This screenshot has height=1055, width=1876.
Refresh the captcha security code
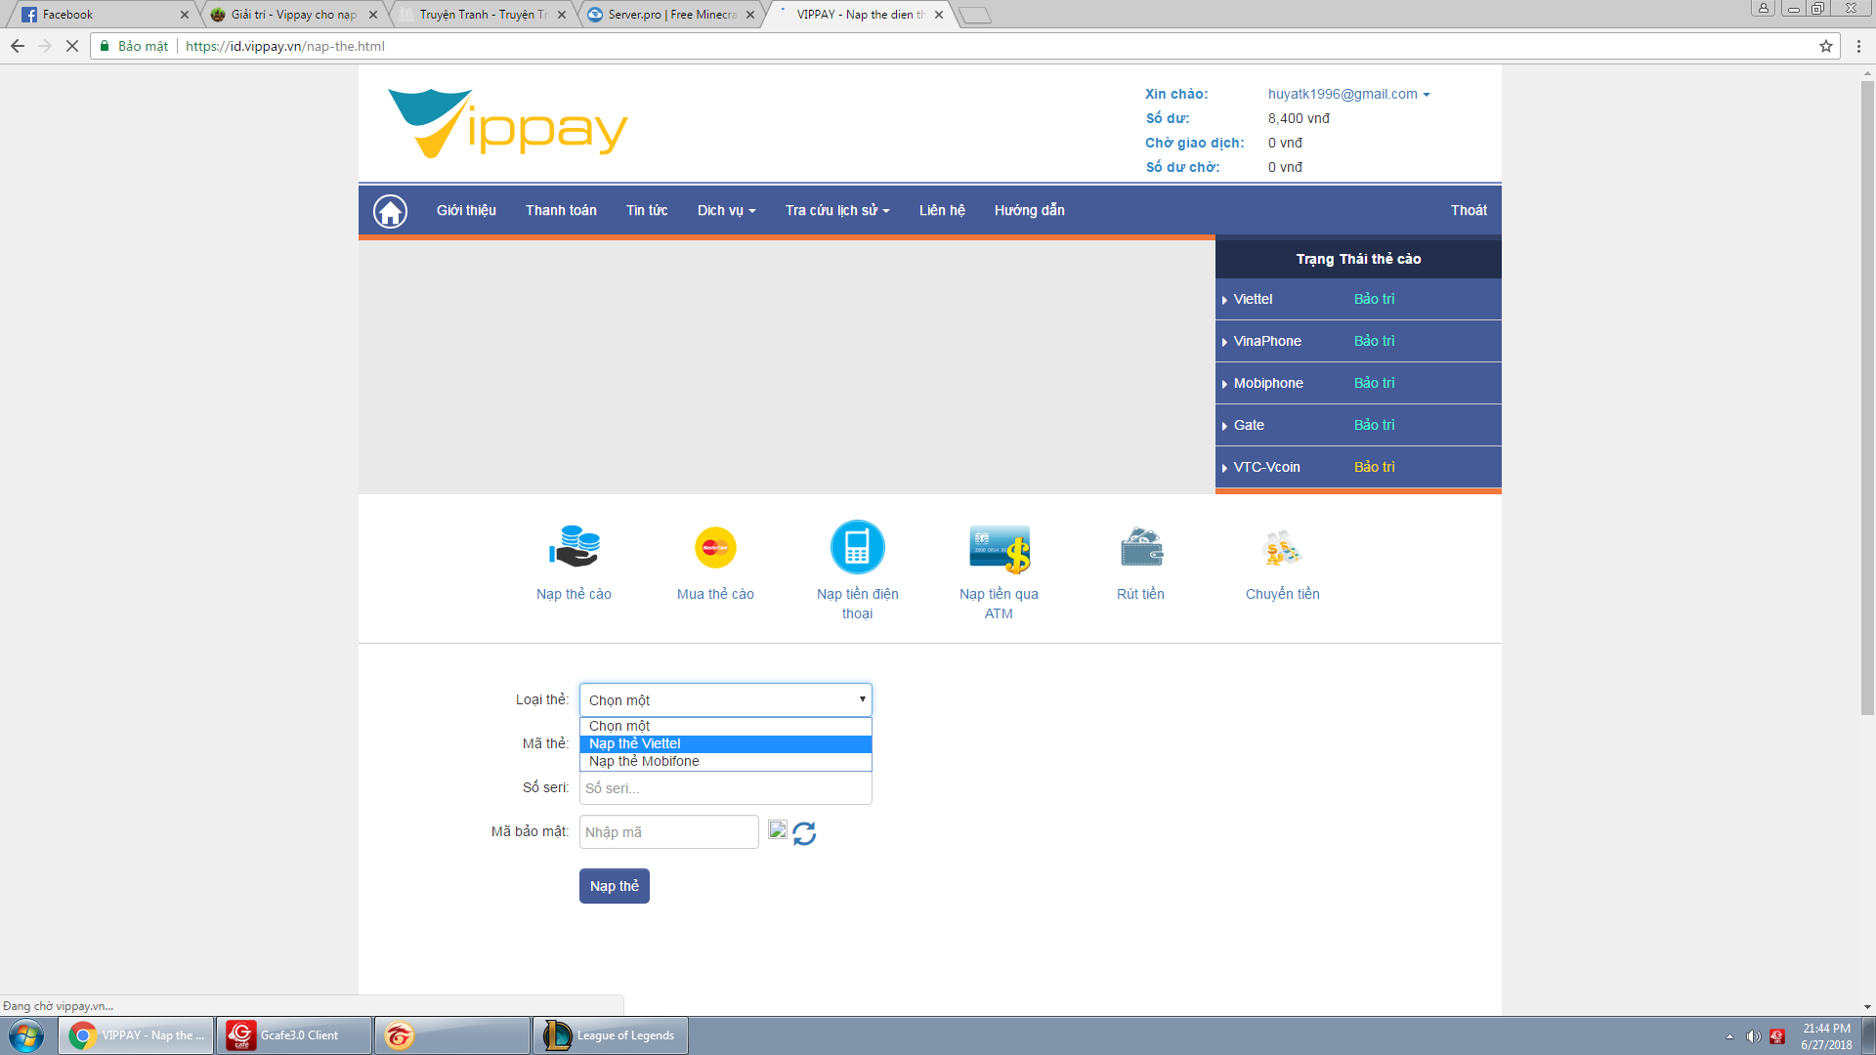(x=804, y=833)
